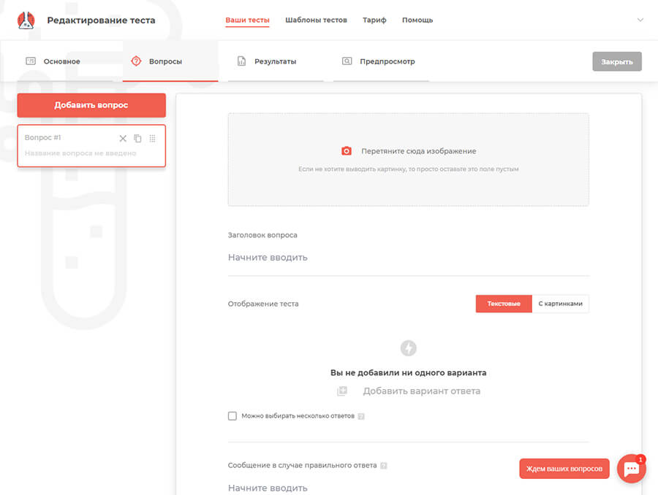Click the Основное tab icon

(31, 61)
